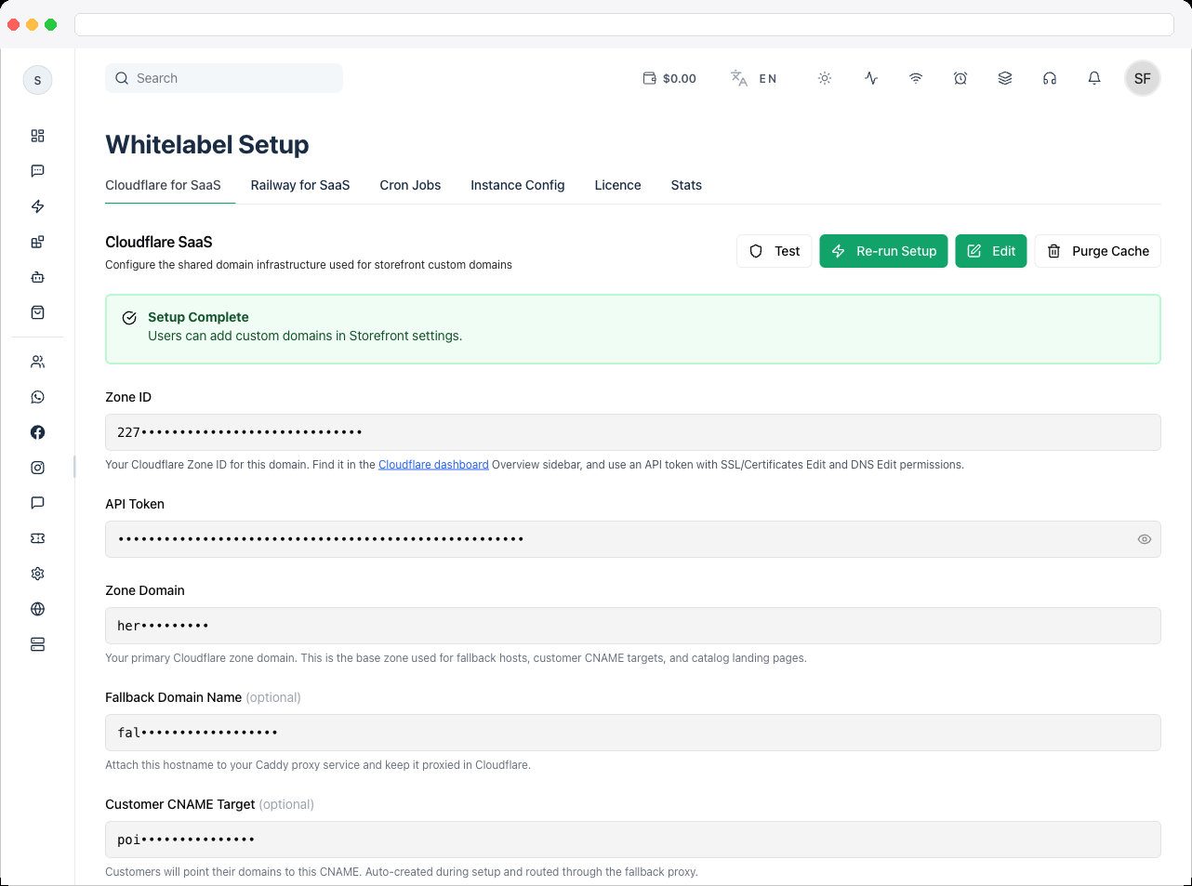Reveal API Token with the eye icon
The height and width of the screenshot is (886, 1192).
(1145, 539)
